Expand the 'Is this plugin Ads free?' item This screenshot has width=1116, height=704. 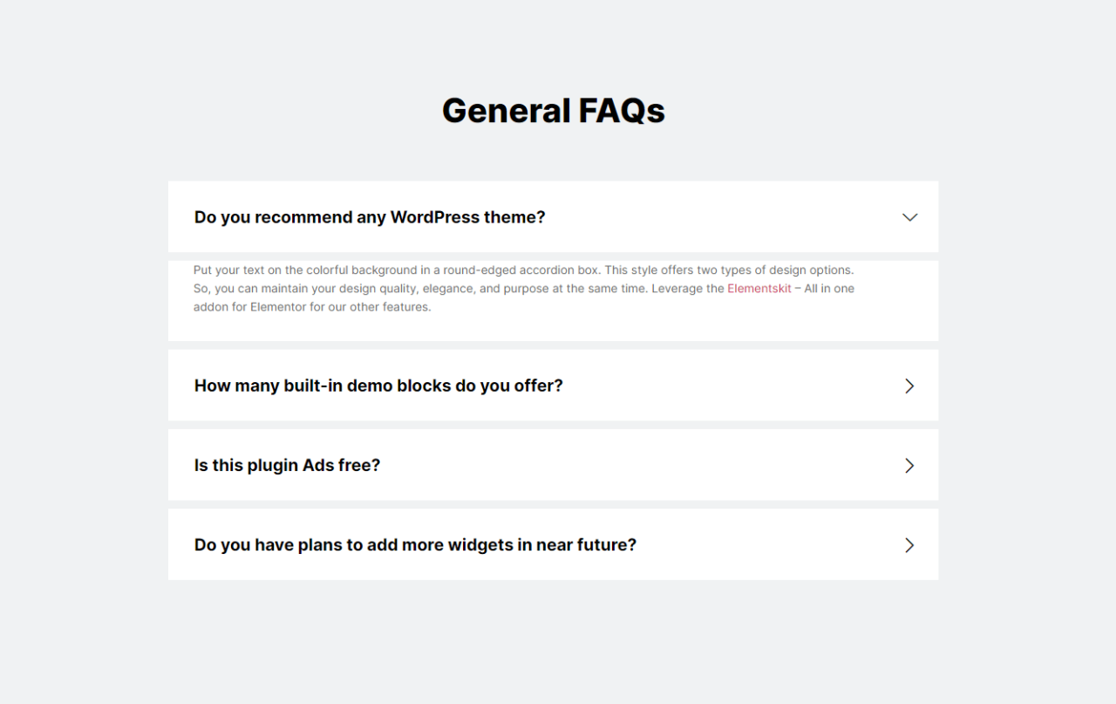(287, 466)
